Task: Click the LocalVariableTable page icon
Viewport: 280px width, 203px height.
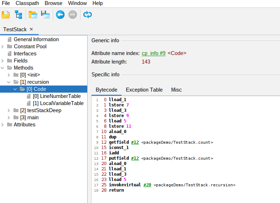Action: pyautogui.click(x=29, y=103)
